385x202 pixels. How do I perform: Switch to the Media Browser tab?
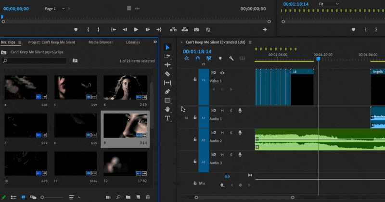click(101, 42)
